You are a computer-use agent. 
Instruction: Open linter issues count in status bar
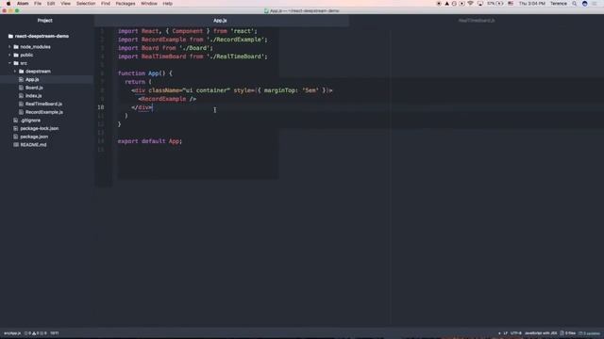[36, 333]
